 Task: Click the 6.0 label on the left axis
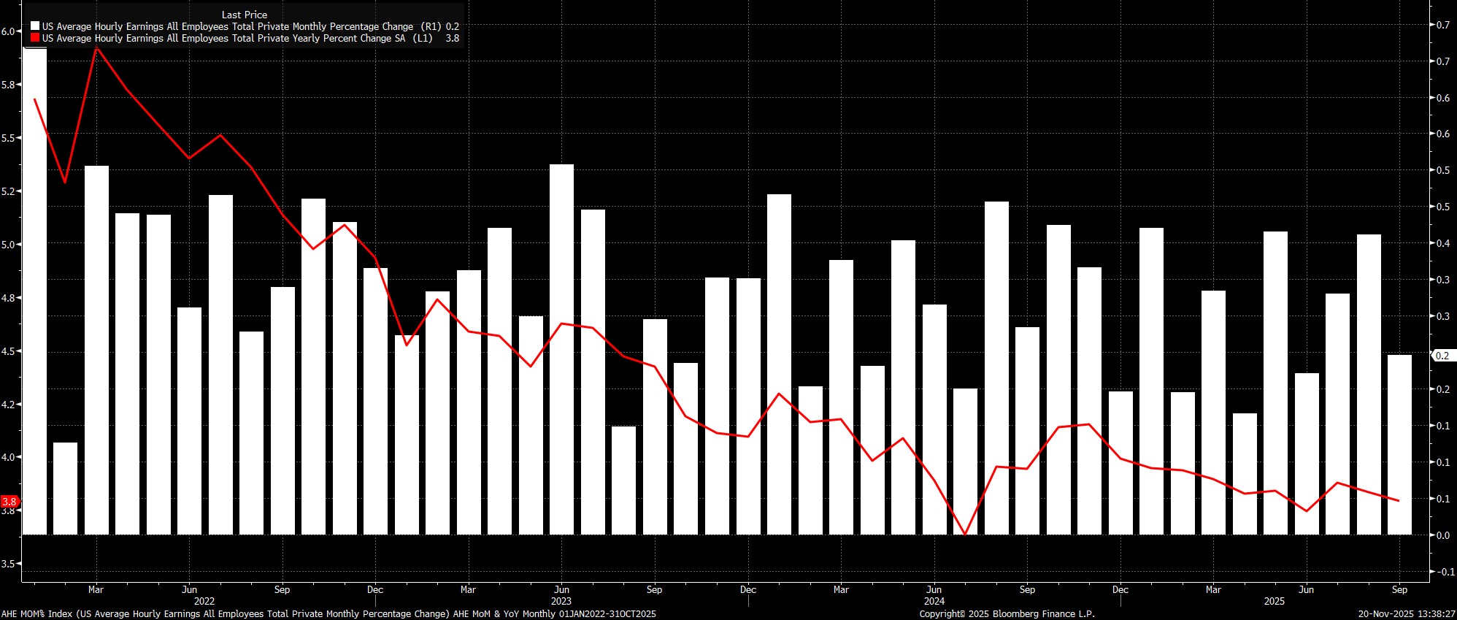click(9, 31)
